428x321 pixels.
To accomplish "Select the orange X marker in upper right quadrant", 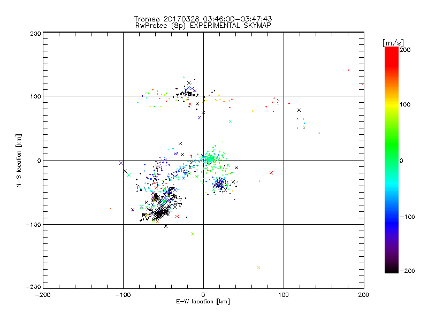I will point(253,111).
